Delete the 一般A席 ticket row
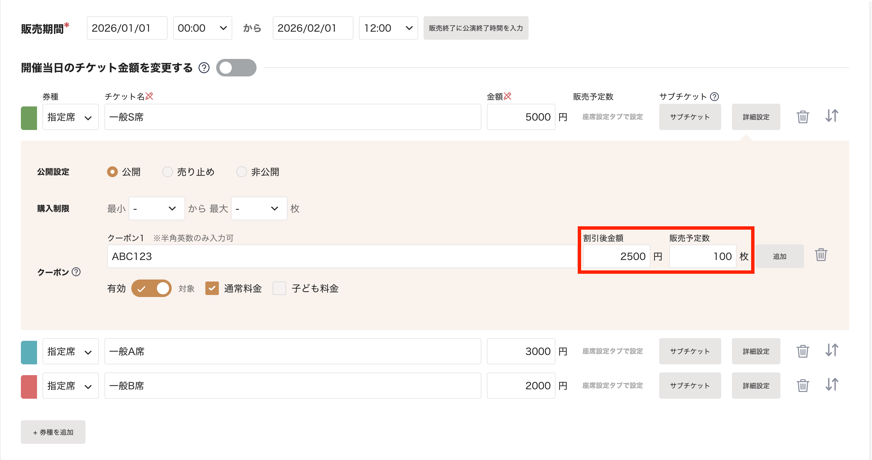This screenshot has width=872, height=460. click(803, 351)
